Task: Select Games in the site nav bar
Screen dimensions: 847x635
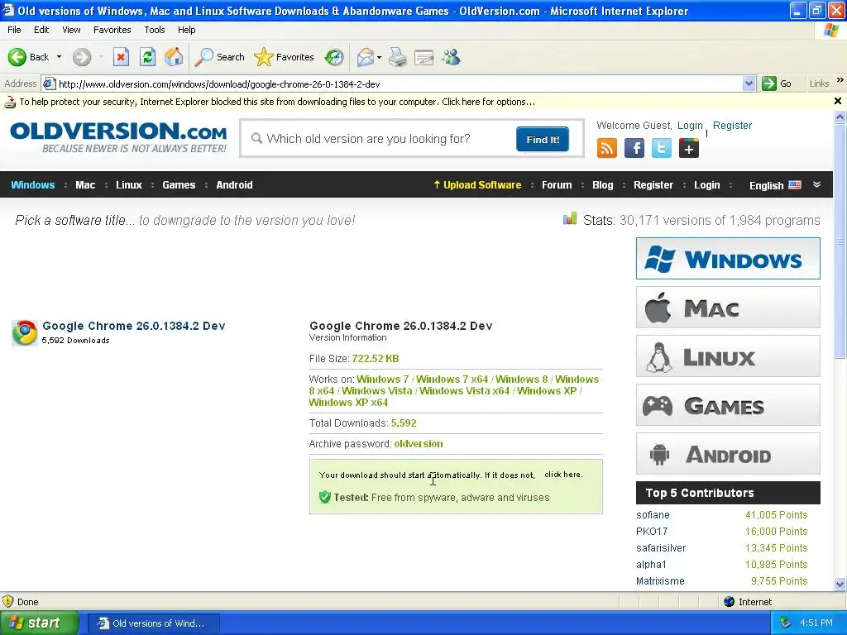Action: pos(179,184)
